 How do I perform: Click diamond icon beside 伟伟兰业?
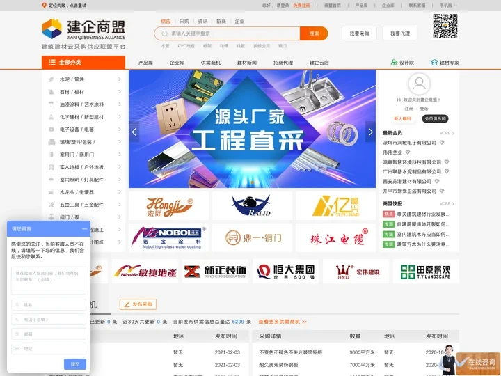point(408,152)
